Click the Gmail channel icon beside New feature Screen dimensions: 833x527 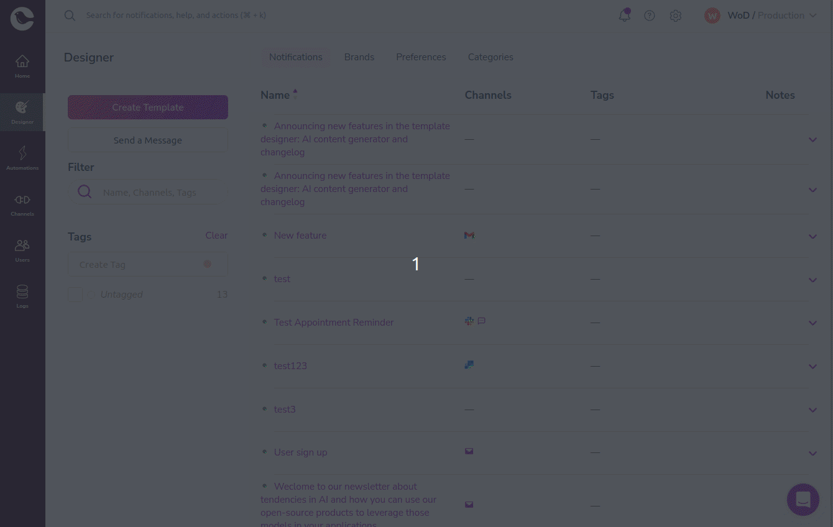click(469, 235)
